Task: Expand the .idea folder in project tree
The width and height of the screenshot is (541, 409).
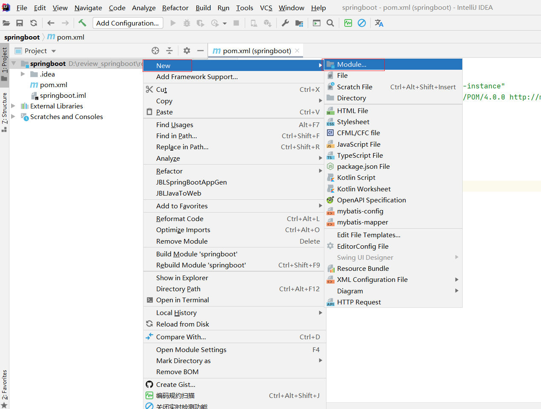Action: (x=23, y=74)
